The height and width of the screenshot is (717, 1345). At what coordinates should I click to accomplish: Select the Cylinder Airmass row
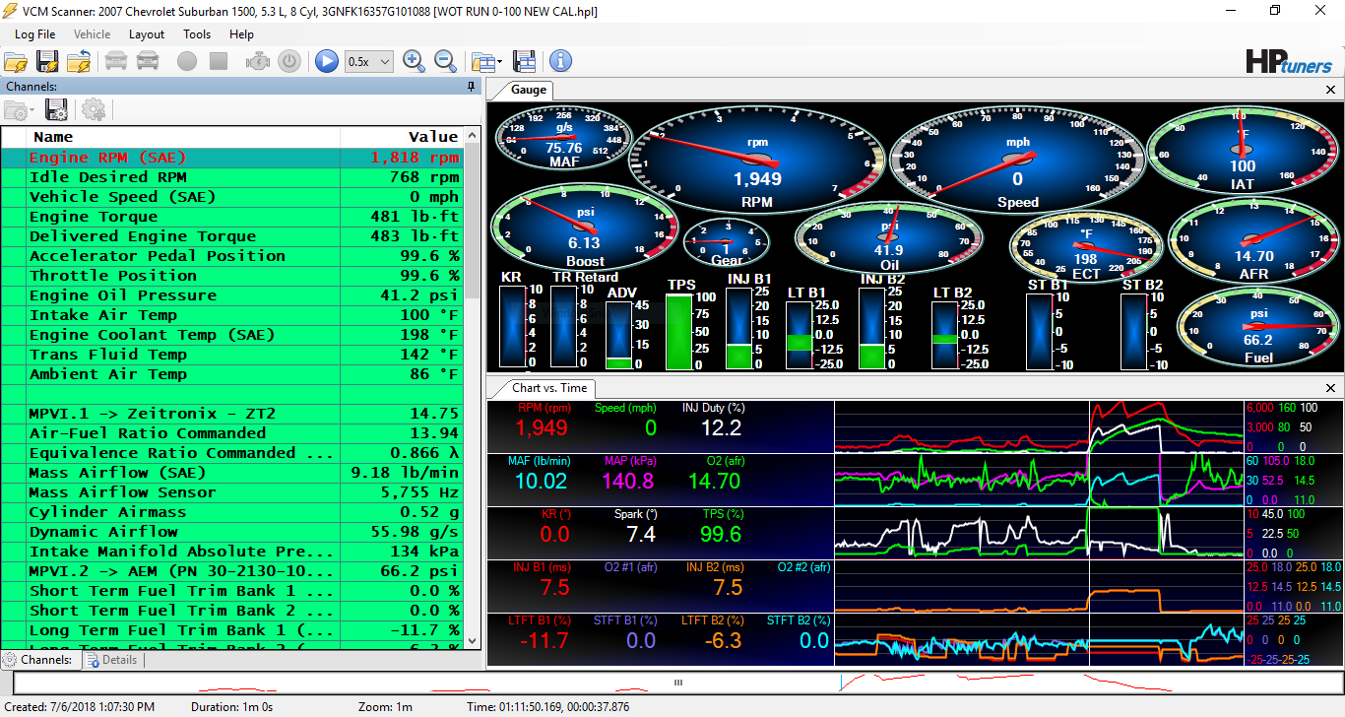pos(231,512)
